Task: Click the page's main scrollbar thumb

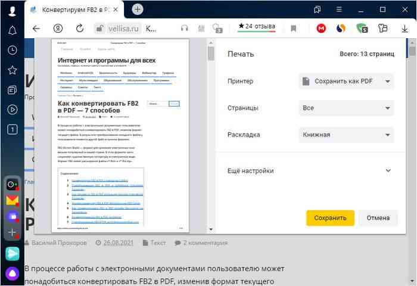Action: [412, 51]
